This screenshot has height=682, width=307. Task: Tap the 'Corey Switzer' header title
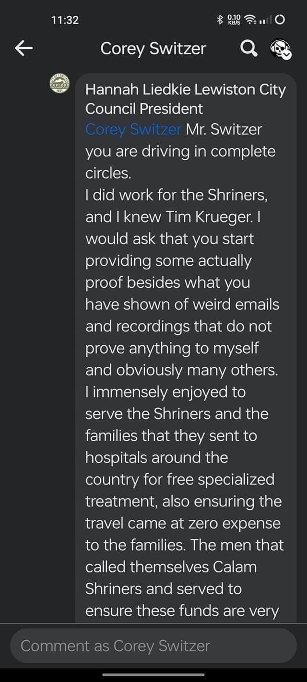[x=153, y=48]
